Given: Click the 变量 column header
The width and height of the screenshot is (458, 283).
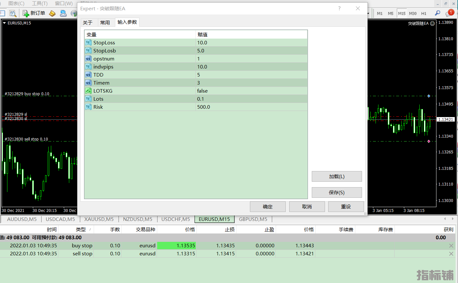Looking at the screenshot, I should point(140,34).
